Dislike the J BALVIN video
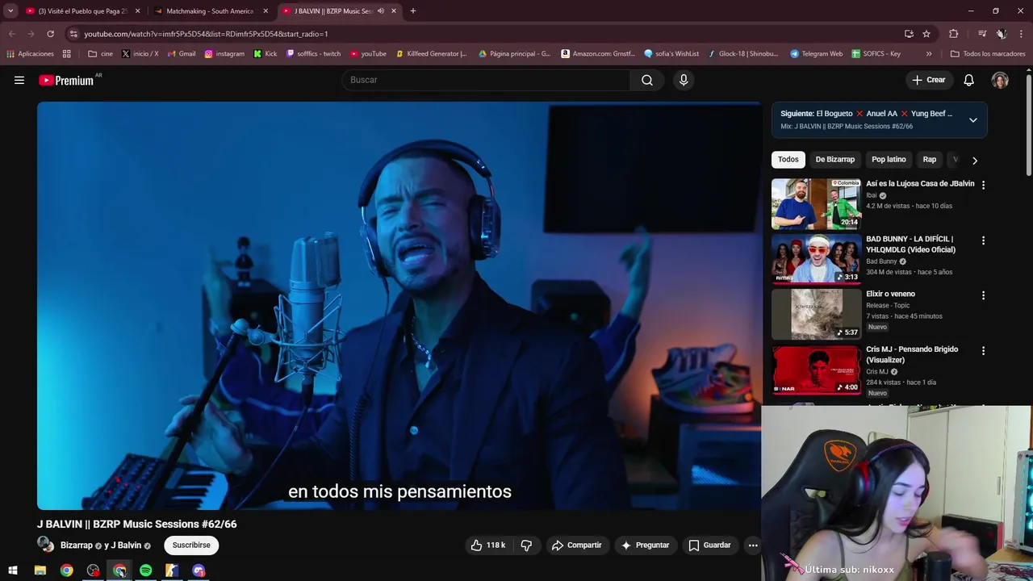The width and height of the screenshot is (1033, 581). point(526,545)
